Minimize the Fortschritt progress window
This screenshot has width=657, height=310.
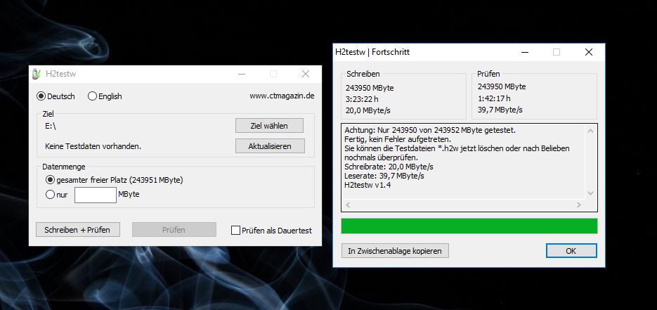[525, 52]
